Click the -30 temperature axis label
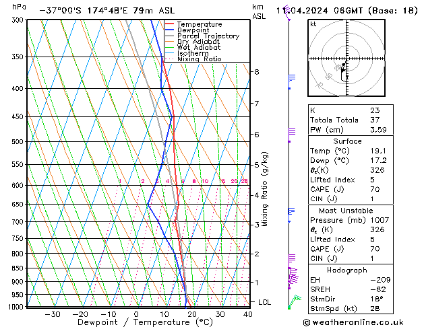 (52, 314)
